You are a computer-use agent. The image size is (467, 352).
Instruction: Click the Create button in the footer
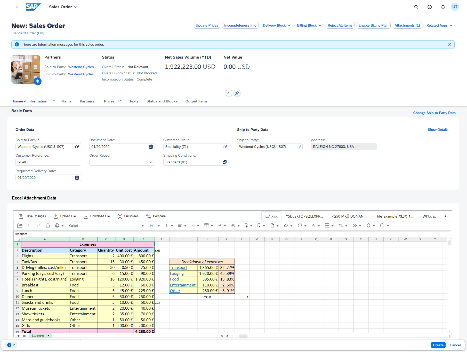click(438, 345)
